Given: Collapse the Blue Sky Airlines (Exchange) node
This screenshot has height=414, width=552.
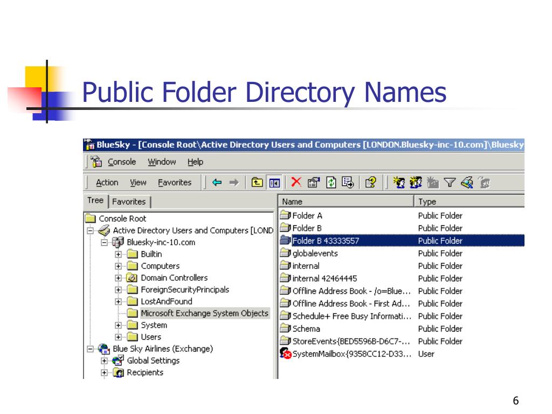Looking at the screenshot, I should (x=90, y=349).
